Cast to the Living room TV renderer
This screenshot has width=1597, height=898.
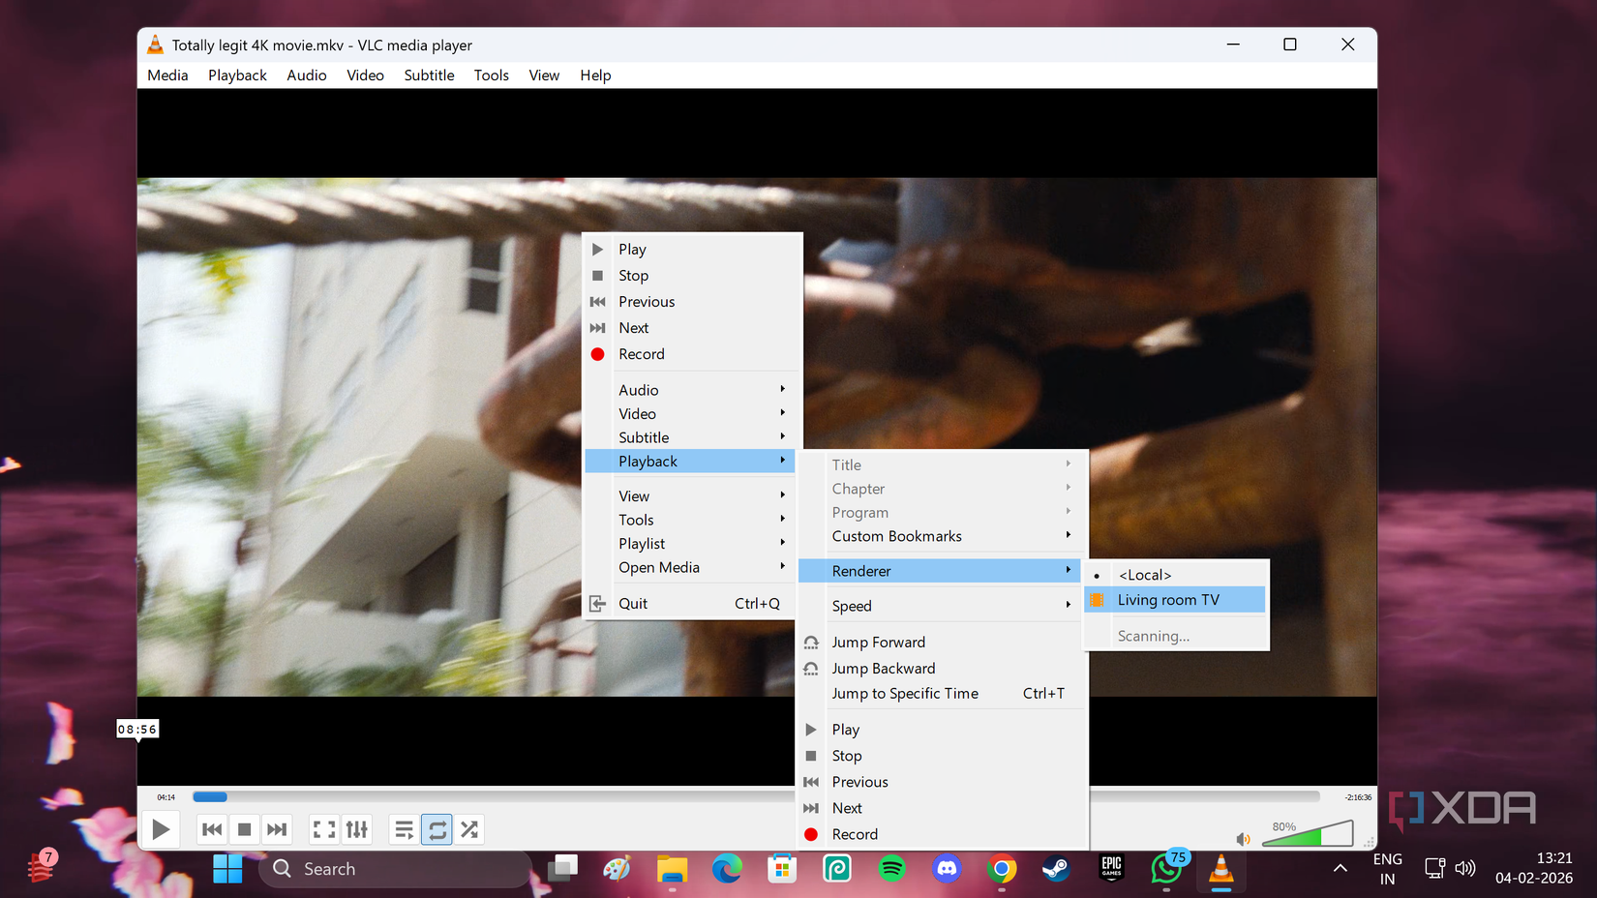[x=1167, y=600]
